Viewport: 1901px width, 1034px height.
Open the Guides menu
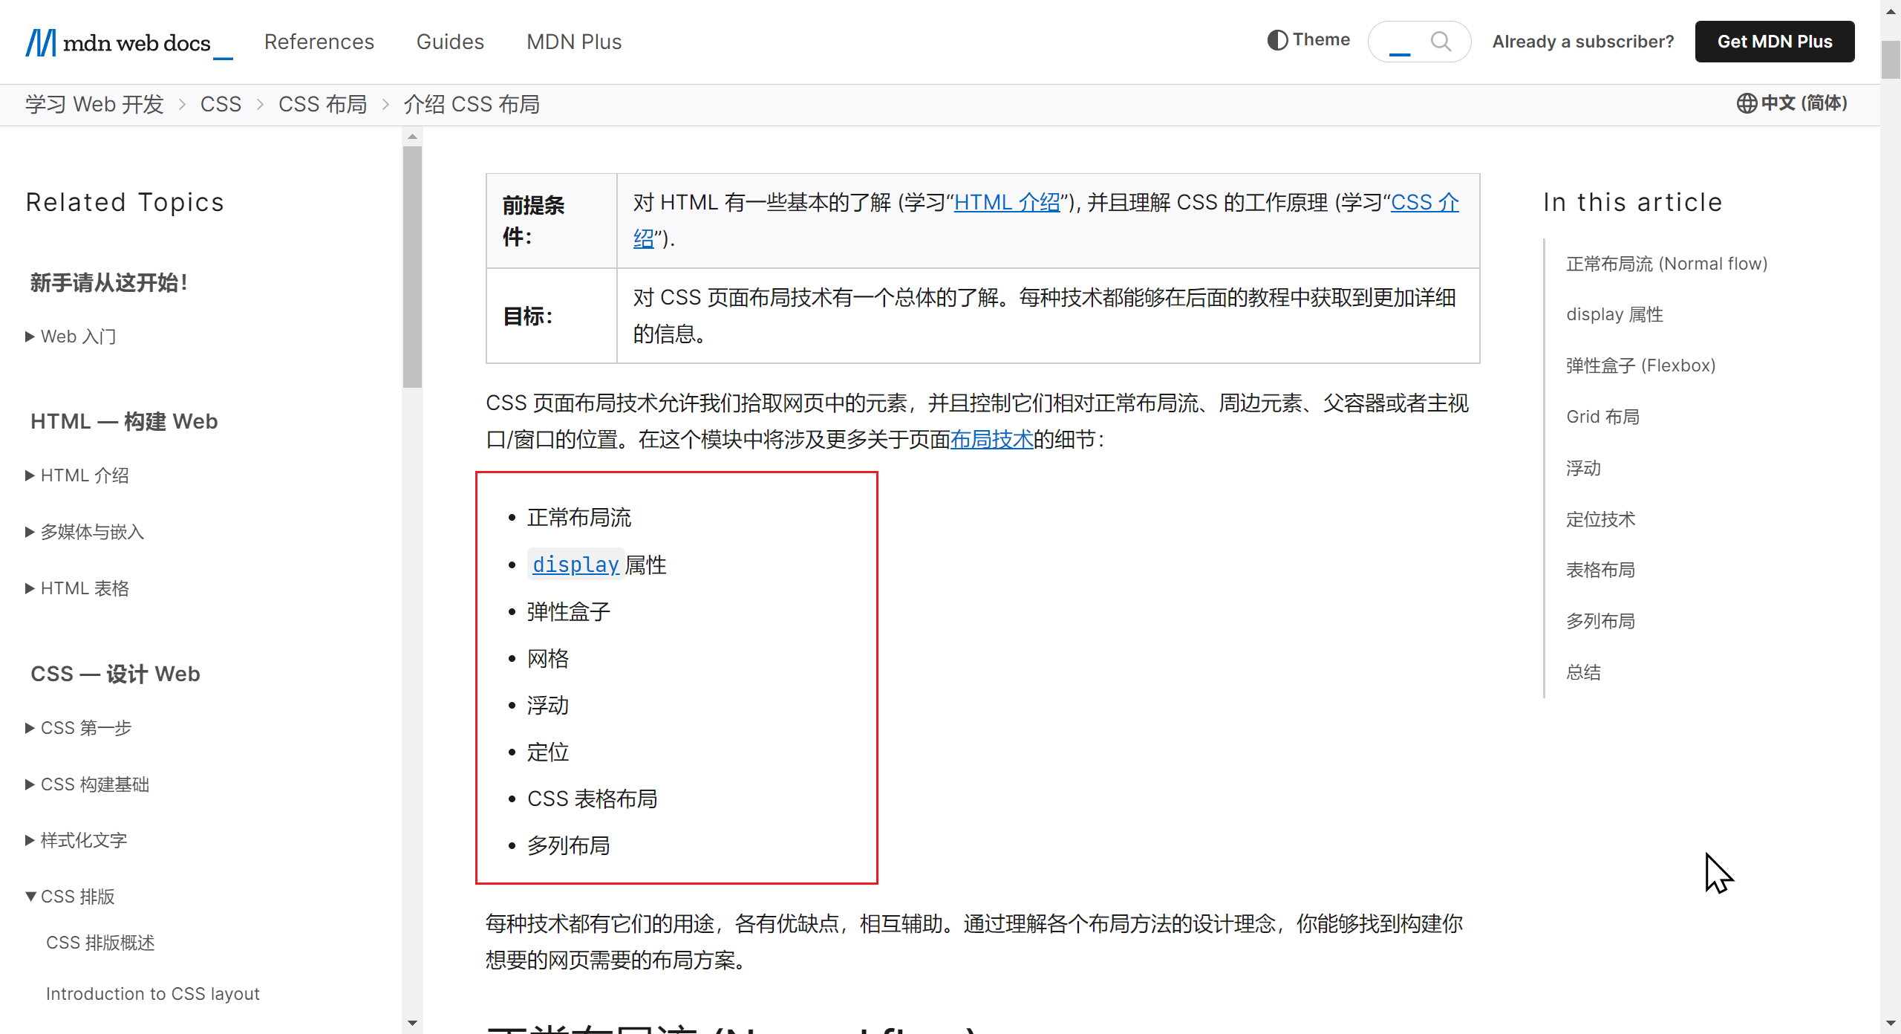tap(450, 42)
